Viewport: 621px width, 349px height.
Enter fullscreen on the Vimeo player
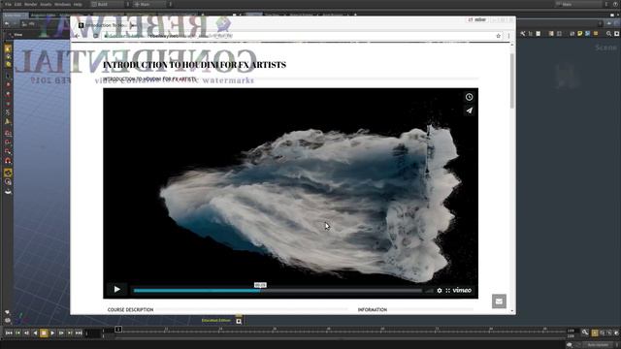[x=448, y=291]
